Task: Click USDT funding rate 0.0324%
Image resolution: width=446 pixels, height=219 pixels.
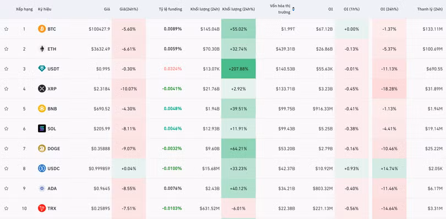Action: [173, 69]
